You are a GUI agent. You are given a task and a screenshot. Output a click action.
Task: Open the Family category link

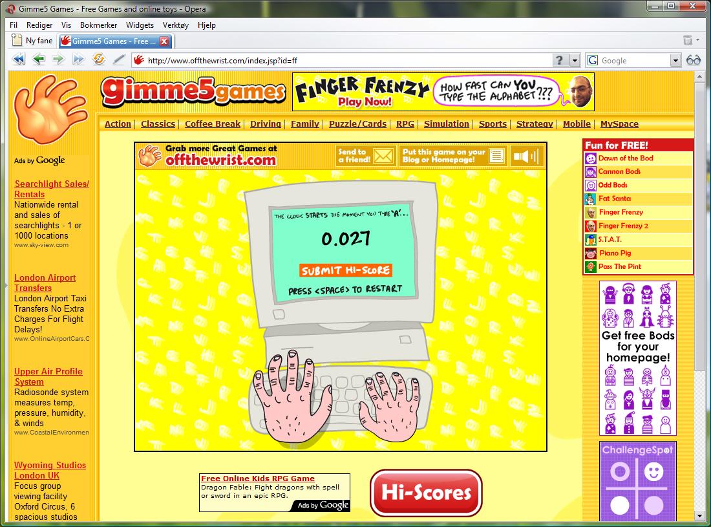(305, 124)
